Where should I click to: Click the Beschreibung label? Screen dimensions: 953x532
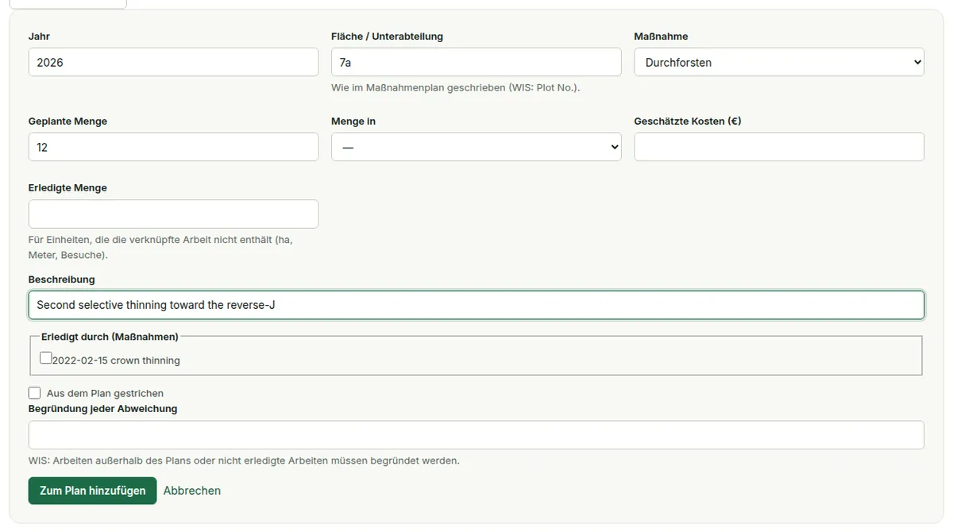pyautogui.click(x=61, y=279)
